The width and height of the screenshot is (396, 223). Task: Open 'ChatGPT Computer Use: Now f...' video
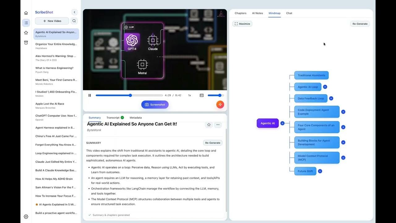(56, 117)
